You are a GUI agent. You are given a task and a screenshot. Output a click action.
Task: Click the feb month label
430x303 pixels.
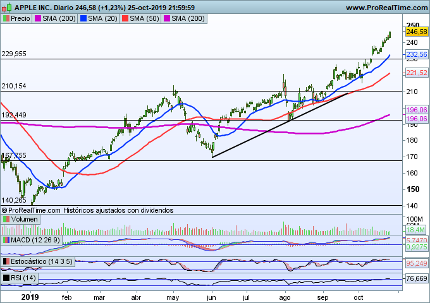(66, 297)
